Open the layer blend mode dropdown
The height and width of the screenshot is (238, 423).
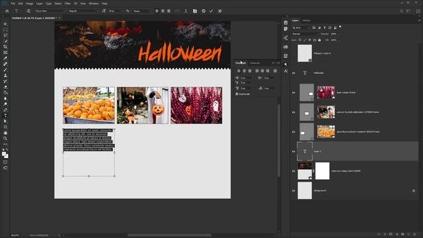305,34
